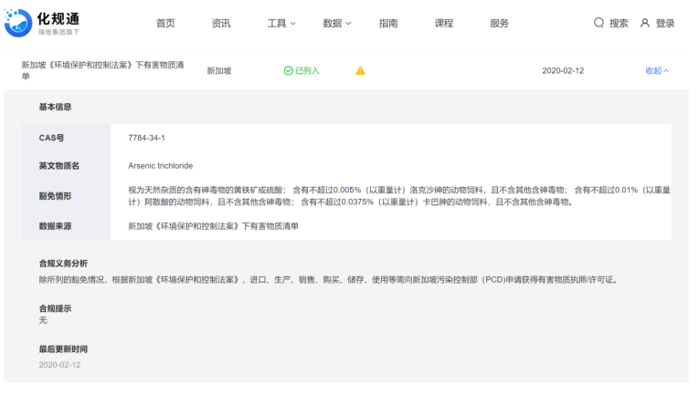The height and width of the screenshot is (394, 699).
Task: Go to the 首页 home page
Action: click(165, 24)
